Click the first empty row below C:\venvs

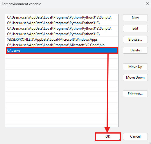point(62,56)
